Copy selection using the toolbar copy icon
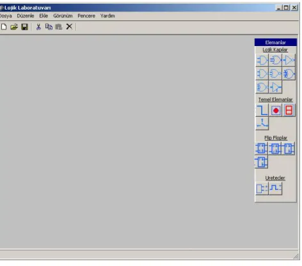The image size is (302, 266). pyautogui.click(x=49, y=27)
